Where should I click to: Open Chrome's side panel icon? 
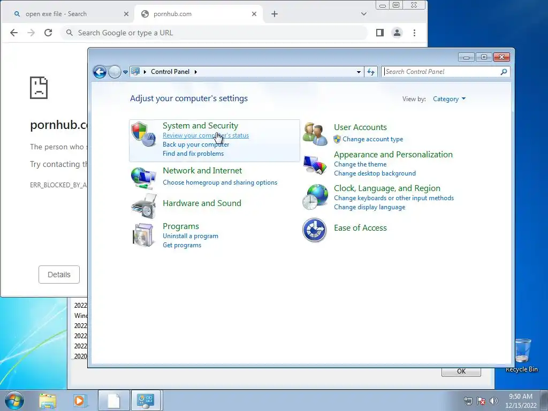380,33
